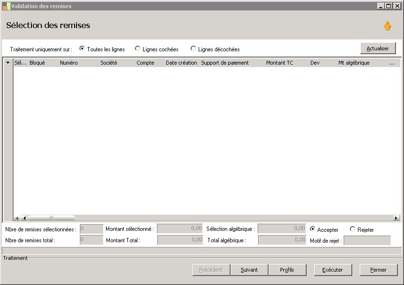This screenshot has width=404, height=285.
Task: Sort by the Date création column header
Action: [182, 63]
